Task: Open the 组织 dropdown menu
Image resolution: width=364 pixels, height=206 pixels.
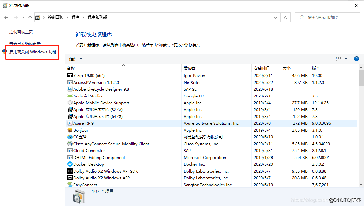Action: coord(76,59)
